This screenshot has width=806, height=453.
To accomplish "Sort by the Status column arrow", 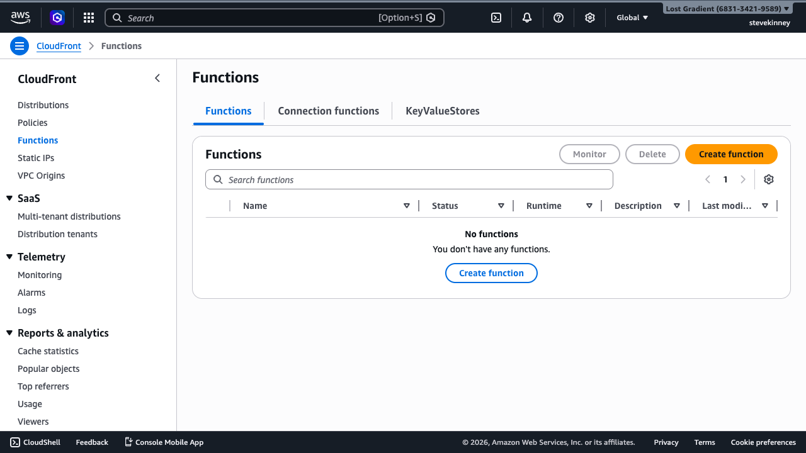I will point(501,206).
